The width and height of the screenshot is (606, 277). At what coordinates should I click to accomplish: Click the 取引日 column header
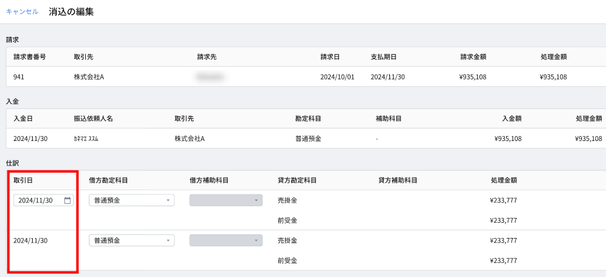click(23, 180)
